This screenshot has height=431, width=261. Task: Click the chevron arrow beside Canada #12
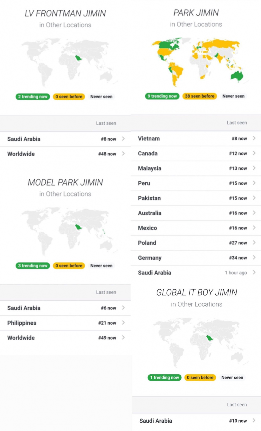tap(254, 153)
